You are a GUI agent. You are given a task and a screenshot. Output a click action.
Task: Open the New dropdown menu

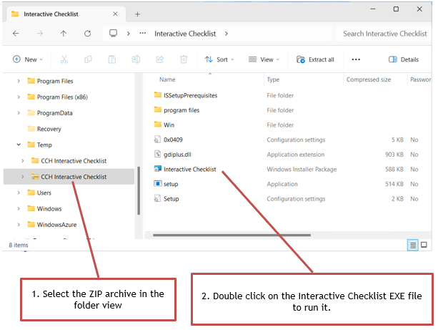point(28,59)
